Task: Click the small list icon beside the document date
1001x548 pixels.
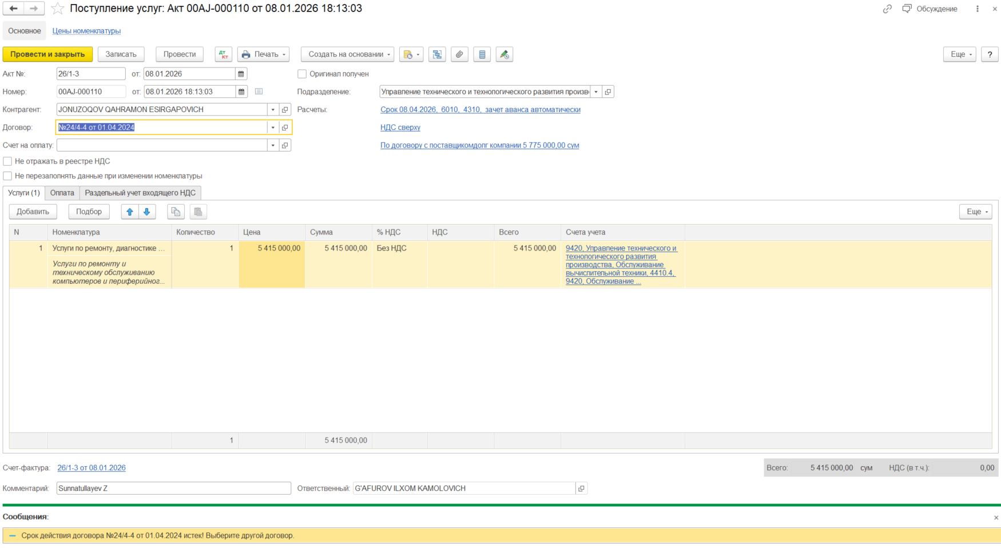Action: coord(259,92)
